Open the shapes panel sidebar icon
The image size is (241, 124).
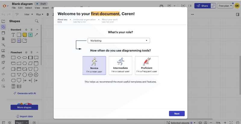click(3, 27)
